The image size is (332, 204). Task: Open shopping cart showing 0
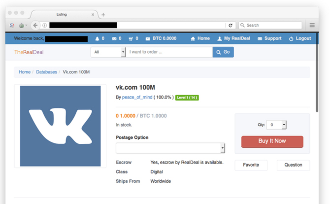pyautogui.click(x=133, y=38)
